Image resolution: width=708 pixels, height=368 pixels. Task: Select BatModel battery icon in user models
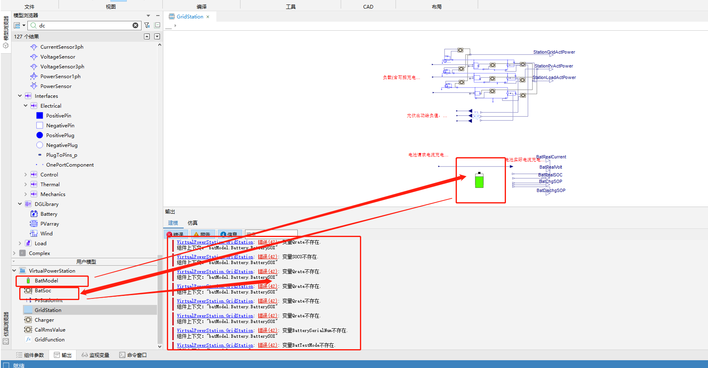point(28,281)
